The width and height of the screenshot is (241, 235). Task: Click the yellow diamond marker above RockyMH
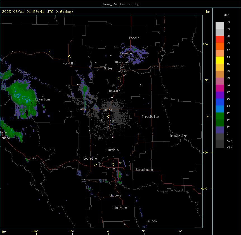click(x=70, y=57)
